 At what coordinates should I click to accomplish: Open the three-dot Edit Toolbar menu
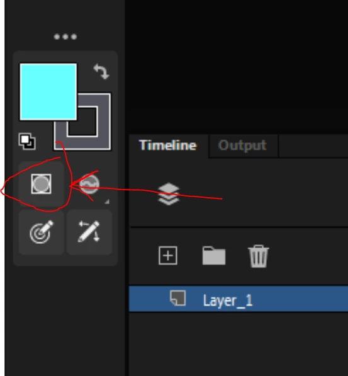click(65, 37)
